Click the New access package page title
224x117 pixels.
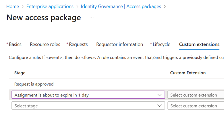(x=44, y=18)
